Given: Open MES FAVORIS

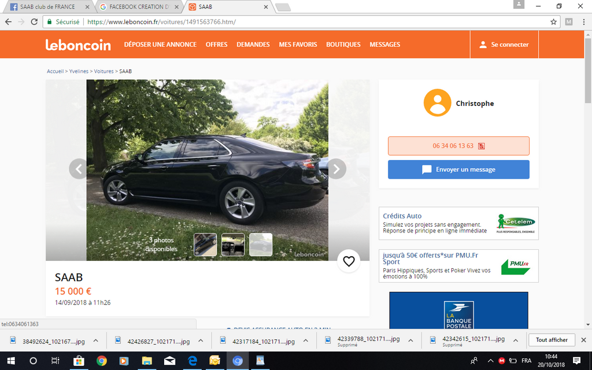Looking at the screenshot, I should point(298,45).
